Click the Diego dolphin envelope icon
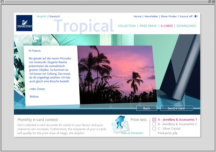This screenshot has height=152, width=216. tap(120, 125)
